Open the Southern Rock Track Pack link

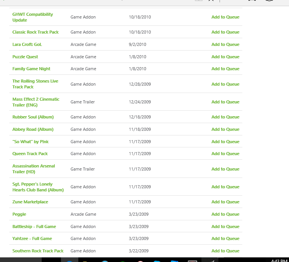38,251
